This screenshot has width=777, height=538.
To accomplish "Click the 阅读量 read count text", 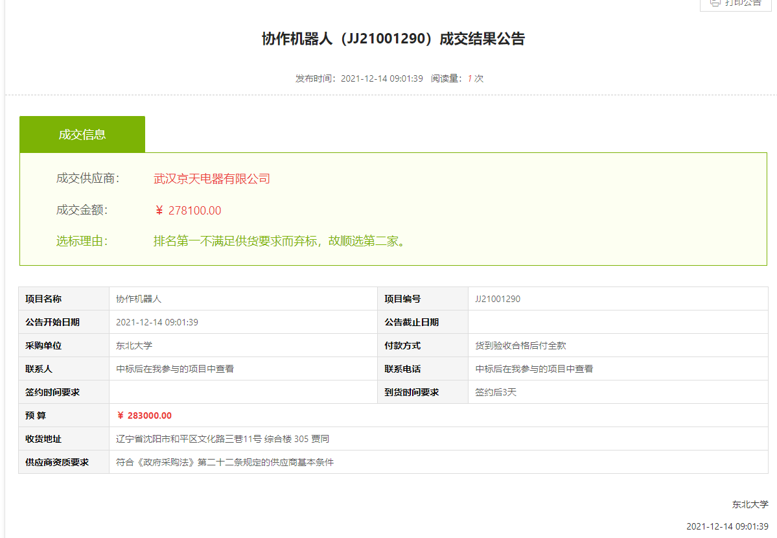I will (457, 78).
